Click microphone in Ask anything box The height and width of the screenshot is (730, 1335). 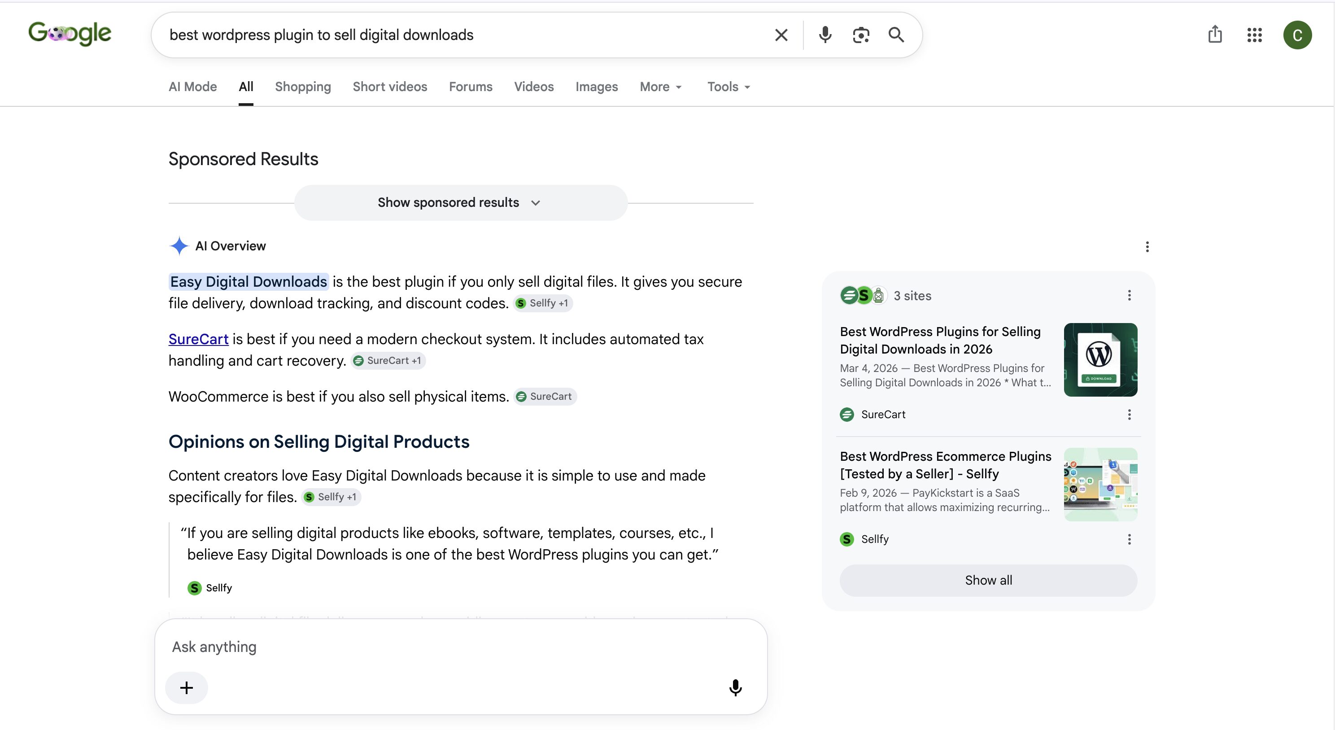[x=735, y=688]
